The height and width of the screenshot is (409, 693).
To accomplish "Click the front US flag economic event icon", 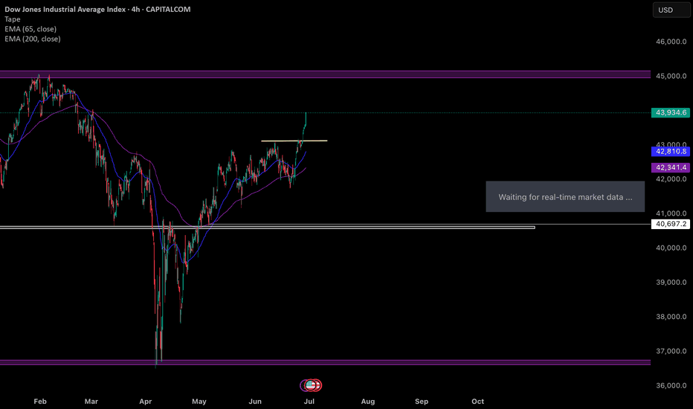I will click(311, 385).
